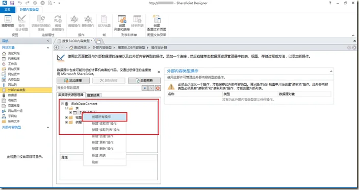Select 外部内容类型 highlighted navigation item
The image size is (359, 190).
coord(26,90)
